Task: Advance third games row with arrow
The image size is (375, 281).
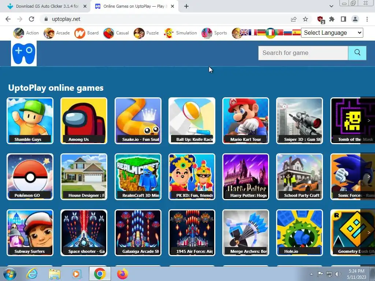Action: point(368,232)
